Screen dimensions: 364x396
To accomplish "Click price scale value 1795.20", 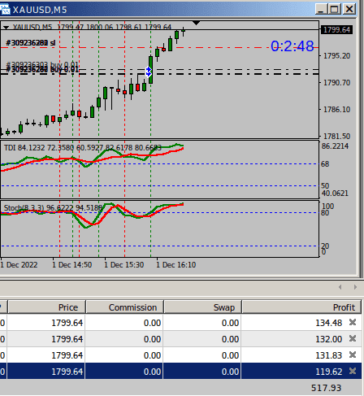I will 336,56.
